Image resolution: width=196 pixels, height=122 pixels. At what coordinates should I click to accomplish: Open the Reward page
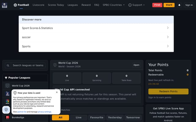click(86, 5)
